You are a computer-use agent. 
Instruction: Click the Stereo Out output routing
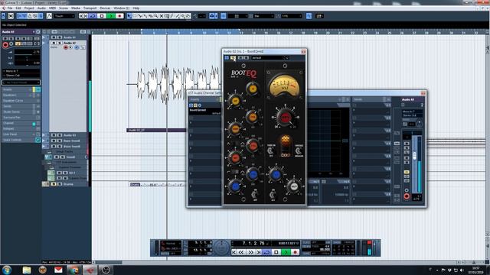[x=21, y=76]
